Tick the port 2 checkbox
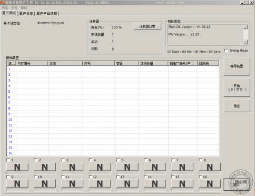 click(x=35, y=160)
